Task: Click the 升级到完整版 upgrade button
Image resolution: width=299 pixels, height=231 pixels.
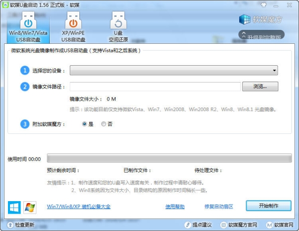Action: click(262, 35)
